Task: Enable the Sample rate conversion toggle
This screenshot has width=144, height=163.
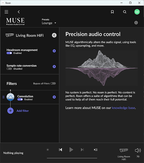Action: click(x=9, y=69)
